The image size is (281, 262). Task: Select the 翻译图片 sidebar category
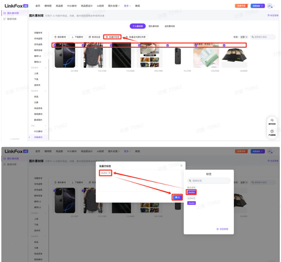tap(38, 120)
